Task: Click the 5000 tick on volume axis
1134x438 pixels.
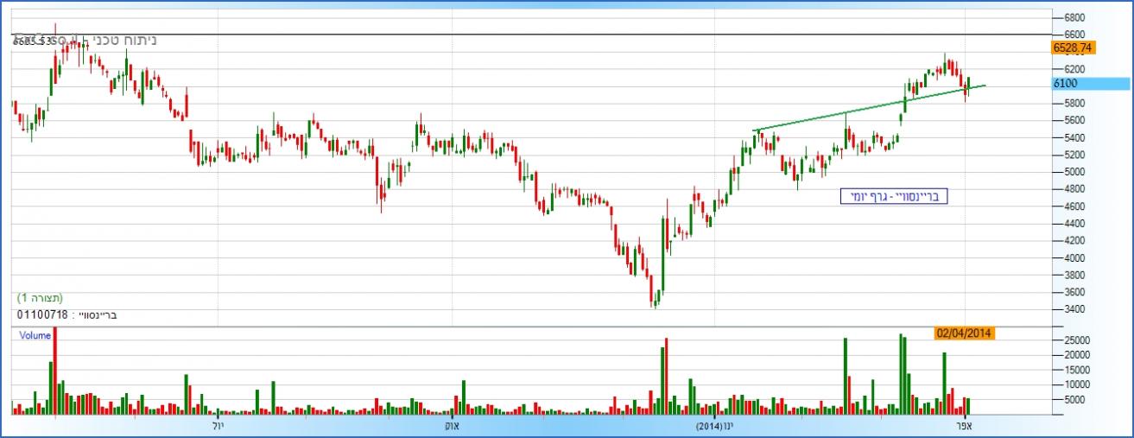Action: pyautogui.click(x=1074, y=400)
